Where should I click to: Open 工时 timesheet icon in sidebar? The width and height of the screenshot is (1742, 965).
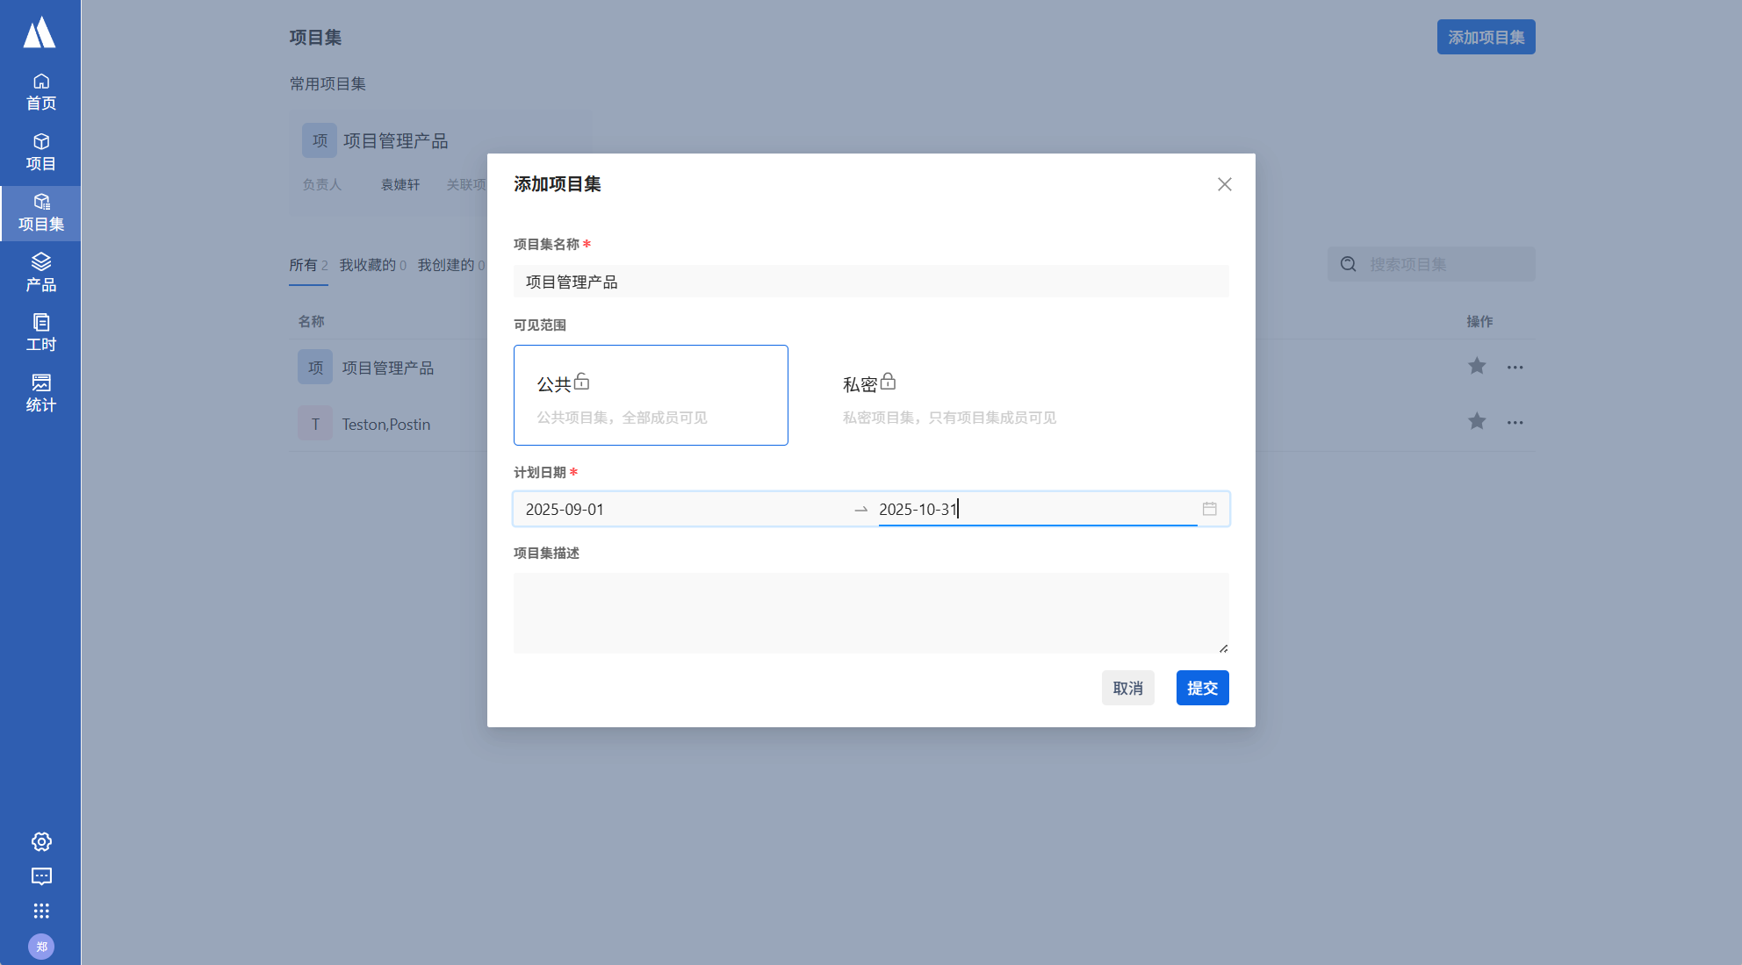tap(40, 332)
